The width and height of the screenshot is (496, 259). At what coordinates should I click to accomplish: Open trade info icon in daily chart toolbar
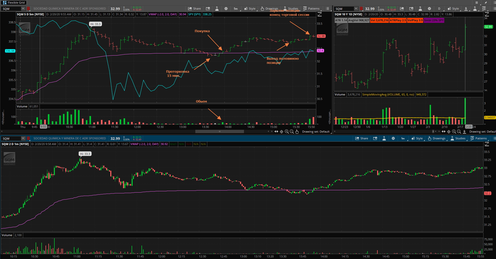[x=411, y=9]
